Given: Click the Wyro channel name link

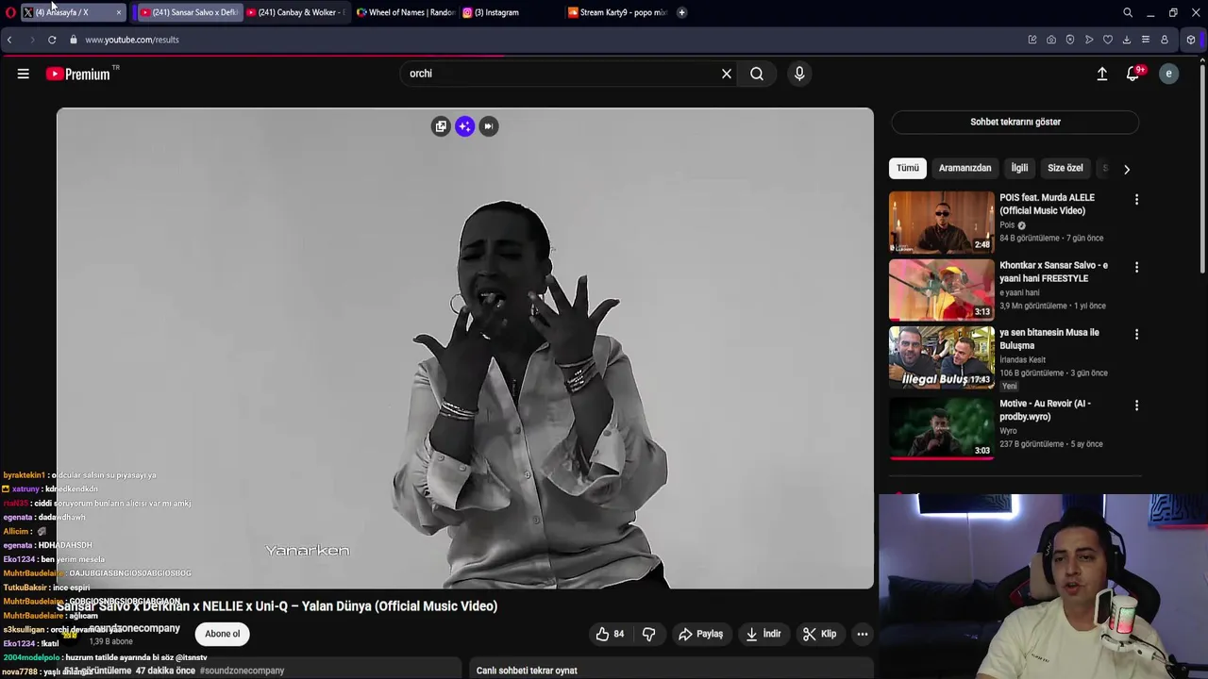Looking at the screenshot, I should tap(1008, 431).
